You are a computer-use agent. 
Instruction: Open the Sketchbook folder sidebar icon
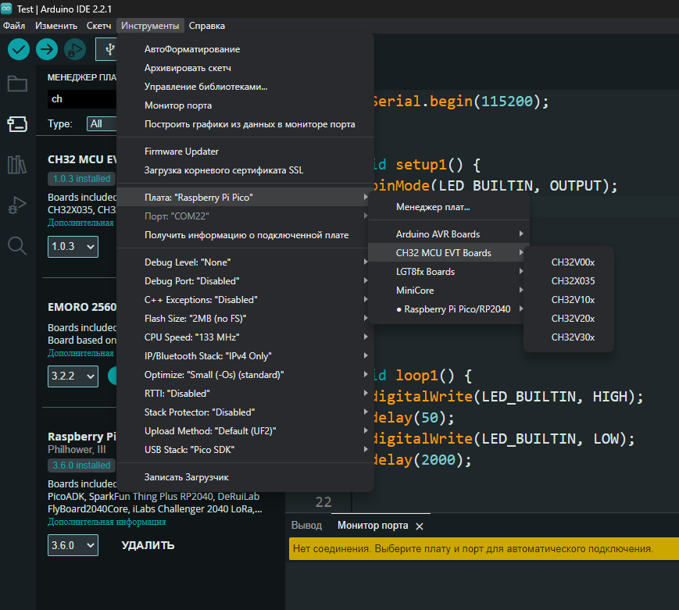pos(17,84)
